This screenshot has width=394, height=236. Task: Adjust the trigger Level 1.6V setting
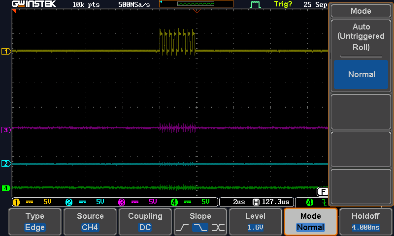pyautogui.click(x=255, y=222)
